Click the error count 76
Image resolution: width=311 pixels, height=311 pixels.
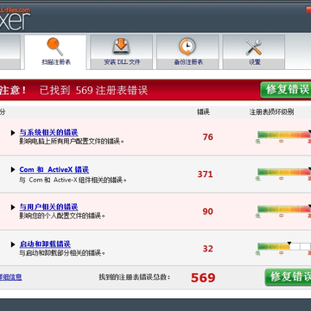tap(207, 136)
